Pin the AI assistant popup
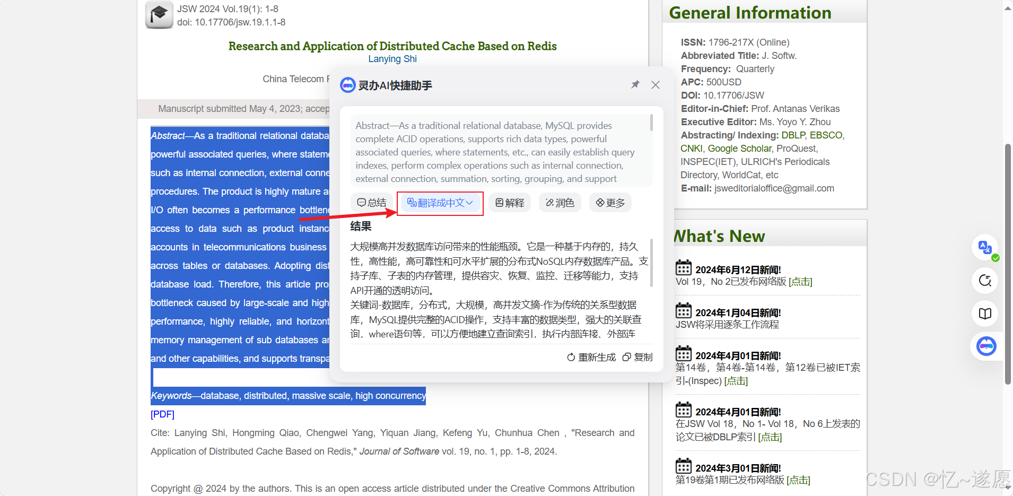 (x=635, y=85)
